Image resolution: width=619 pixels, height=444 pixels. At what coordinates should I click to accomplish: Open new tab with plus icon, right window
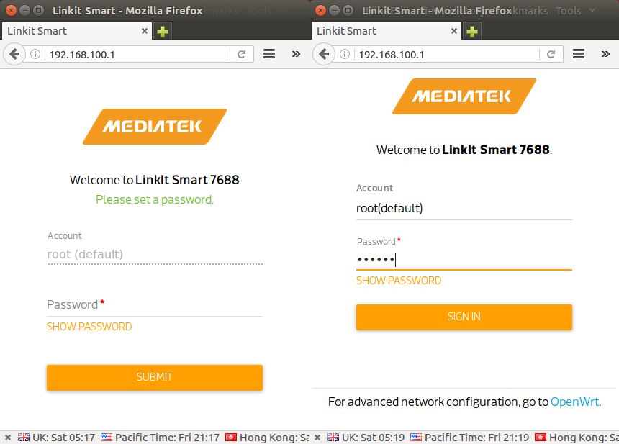(472, 31)
